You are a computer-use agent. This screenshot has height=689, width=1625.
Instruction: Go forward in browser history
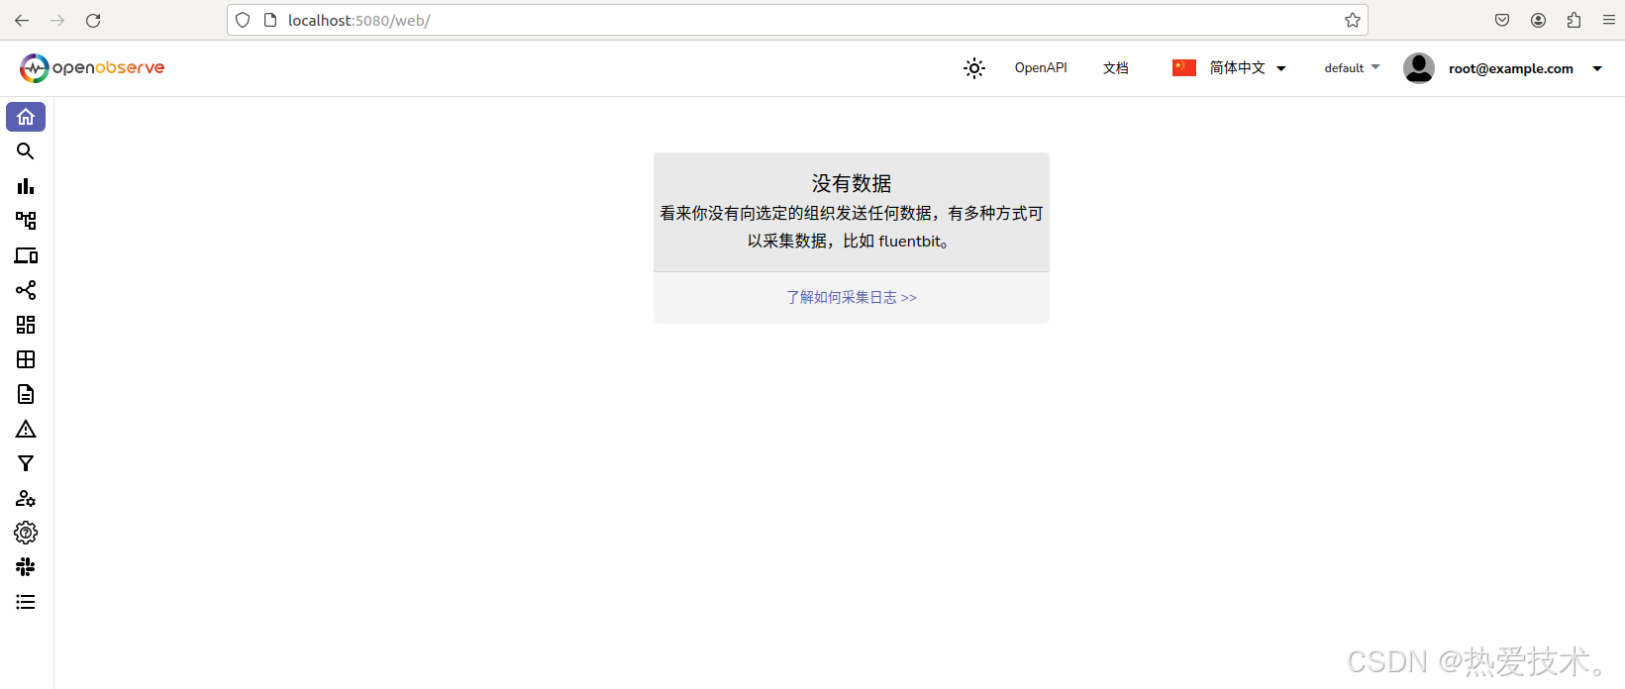[x=57, y=20]
